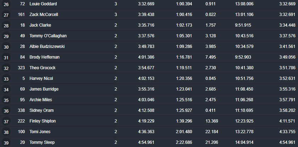Viewport: 298px width, 147px height.
Task: Click position badge 29
Action: click(x=6, y=36)
